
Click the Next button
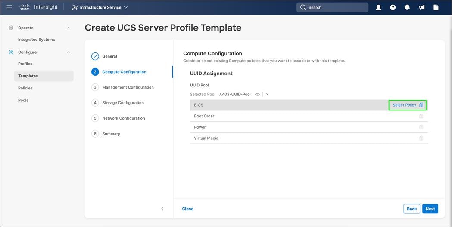coord(430,209)
